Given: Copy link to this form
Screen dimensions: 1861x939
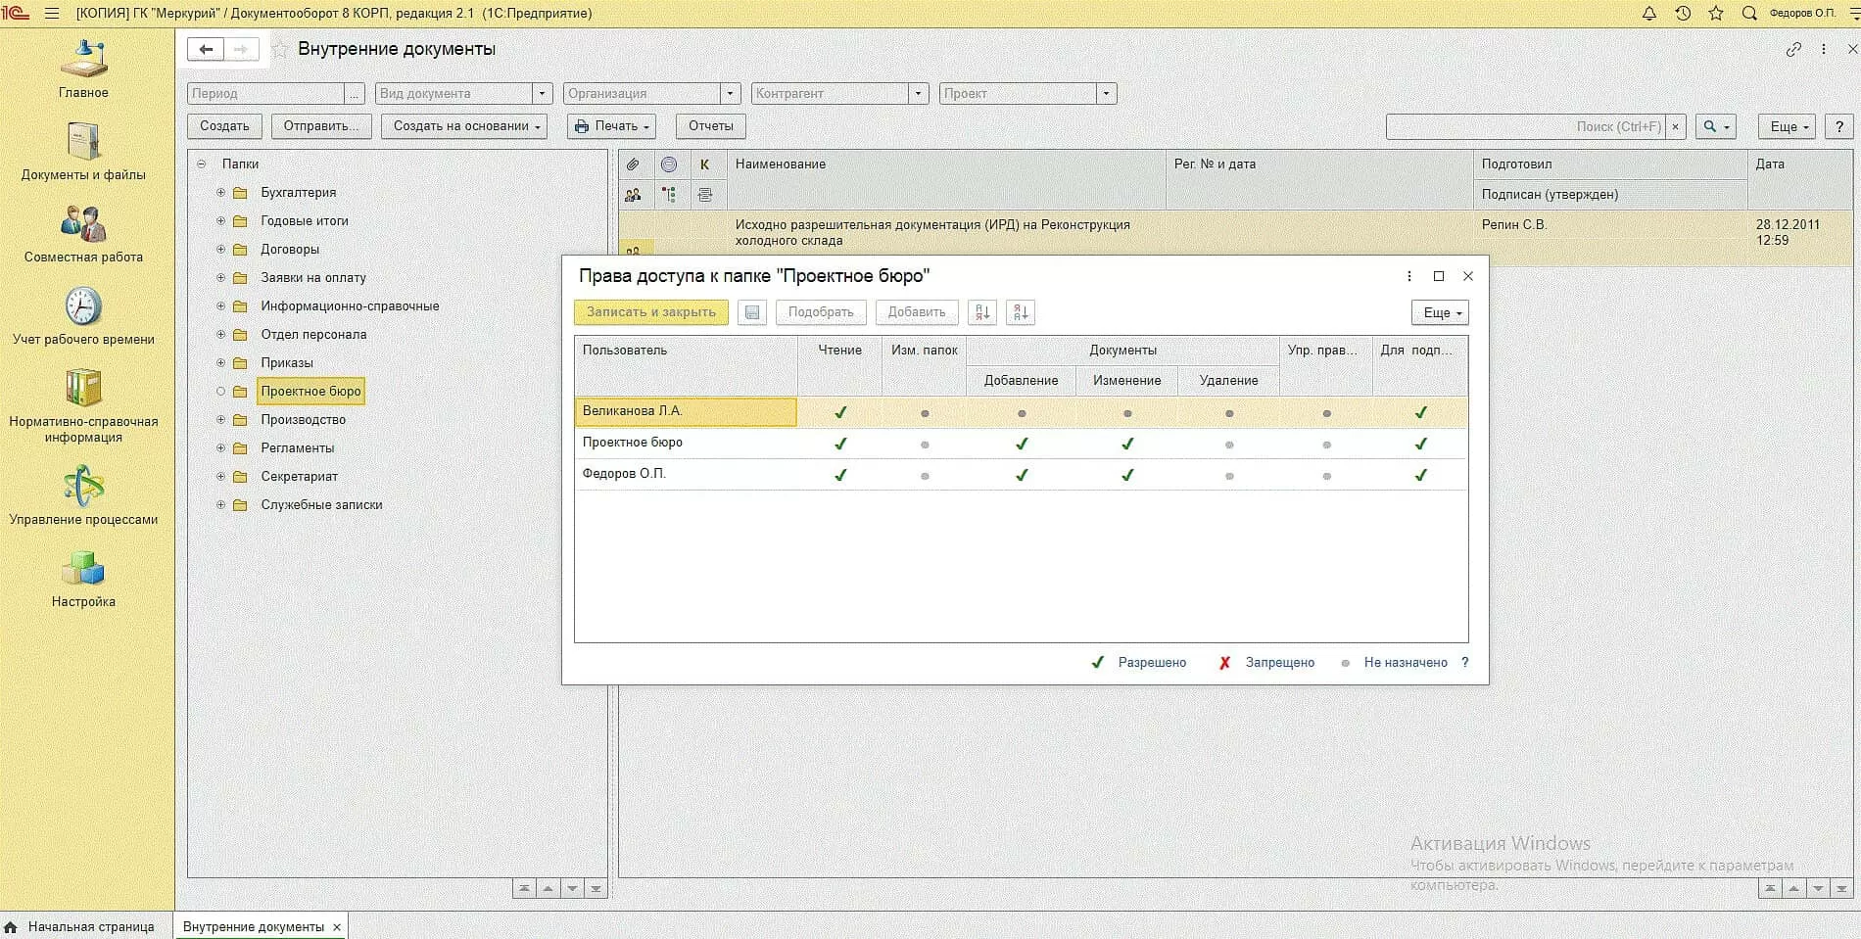Looking at the screenshot, I should (x=1793, y=49).
